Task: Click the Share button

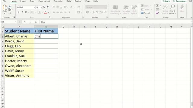Action: click(166, 1)
